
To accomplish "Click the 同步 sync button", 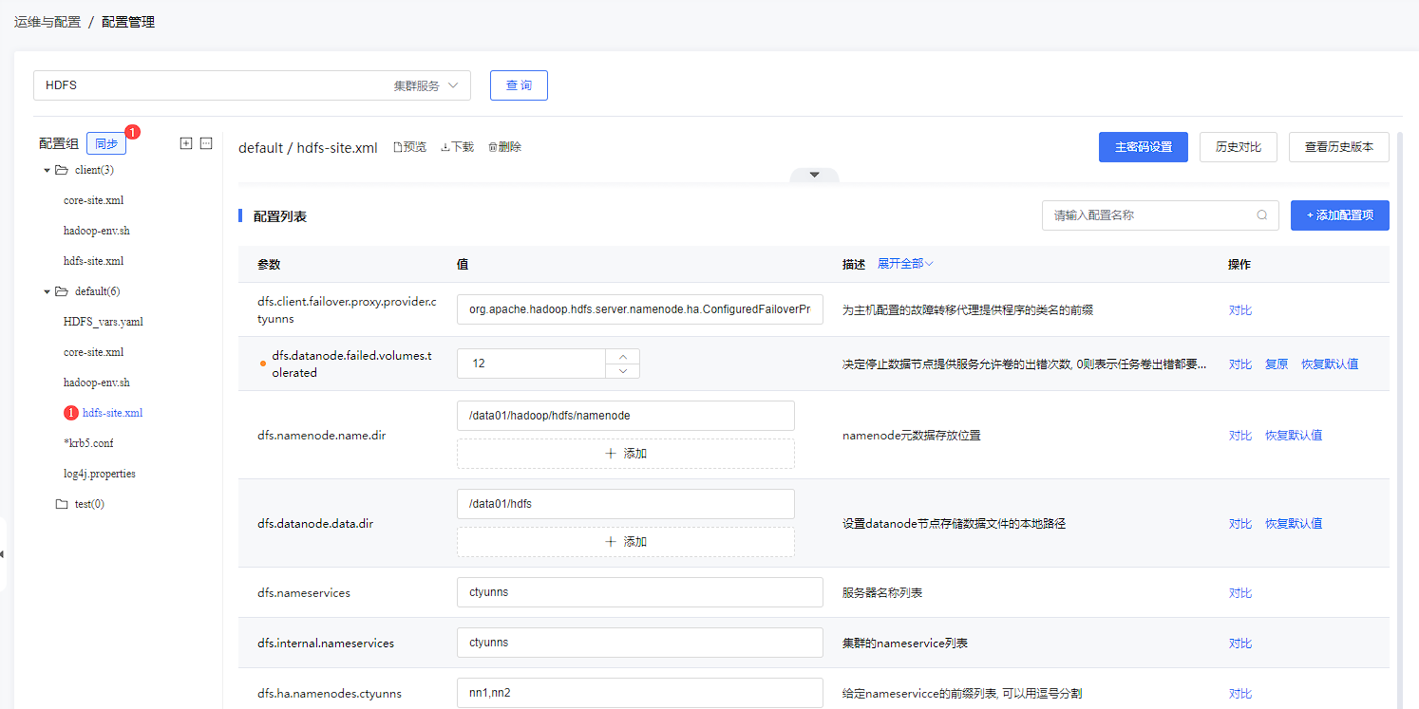I will point(106,143).
